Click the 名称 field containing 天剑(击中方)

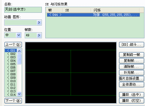(x=23, y=10)
